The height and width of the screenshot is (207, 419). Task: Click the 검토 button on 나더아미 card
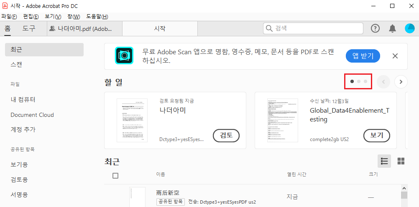click(226, 136)
